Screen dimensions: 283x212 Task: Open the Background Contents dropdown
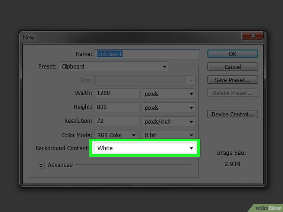(x=145, y=148)
